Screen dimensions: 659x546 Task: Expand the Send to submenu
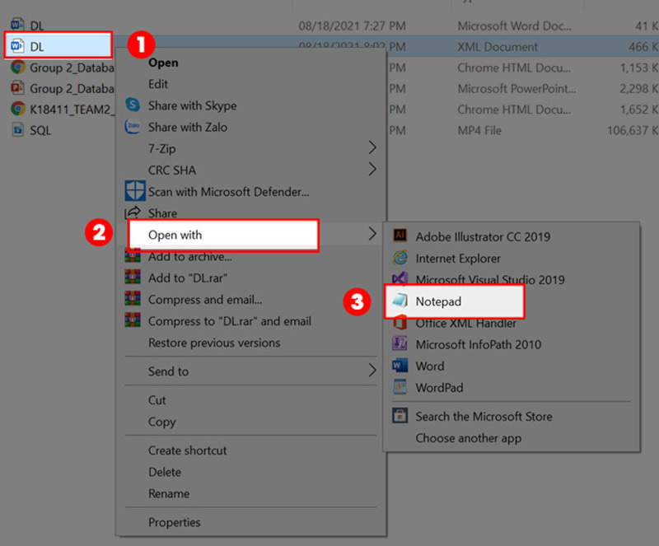click(x=169, y=371)
